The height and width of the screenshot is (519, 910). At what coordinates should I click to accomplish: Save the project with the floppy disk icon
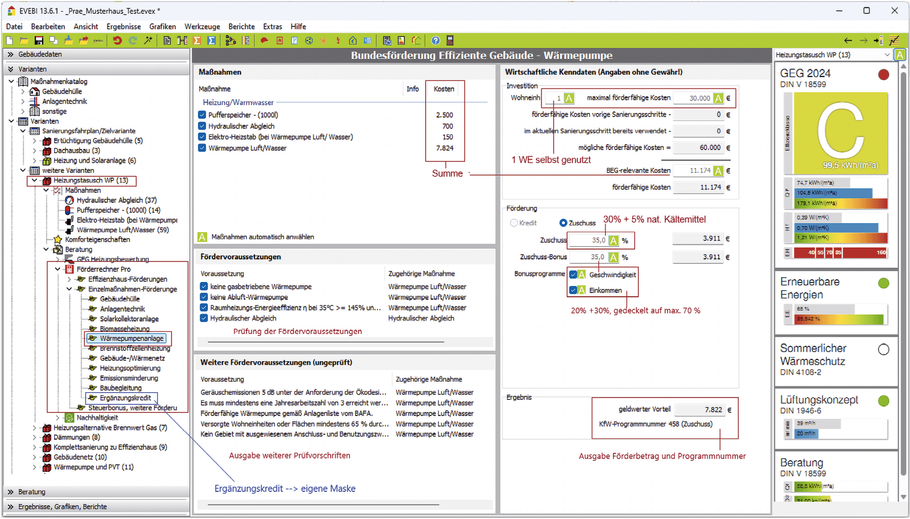click(x=39, y=41)
